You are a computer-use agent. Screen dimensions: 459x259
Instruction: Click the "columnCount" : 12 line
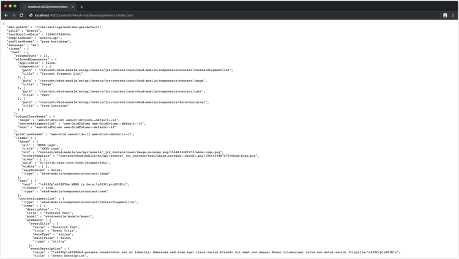click(x=31, y=56)
